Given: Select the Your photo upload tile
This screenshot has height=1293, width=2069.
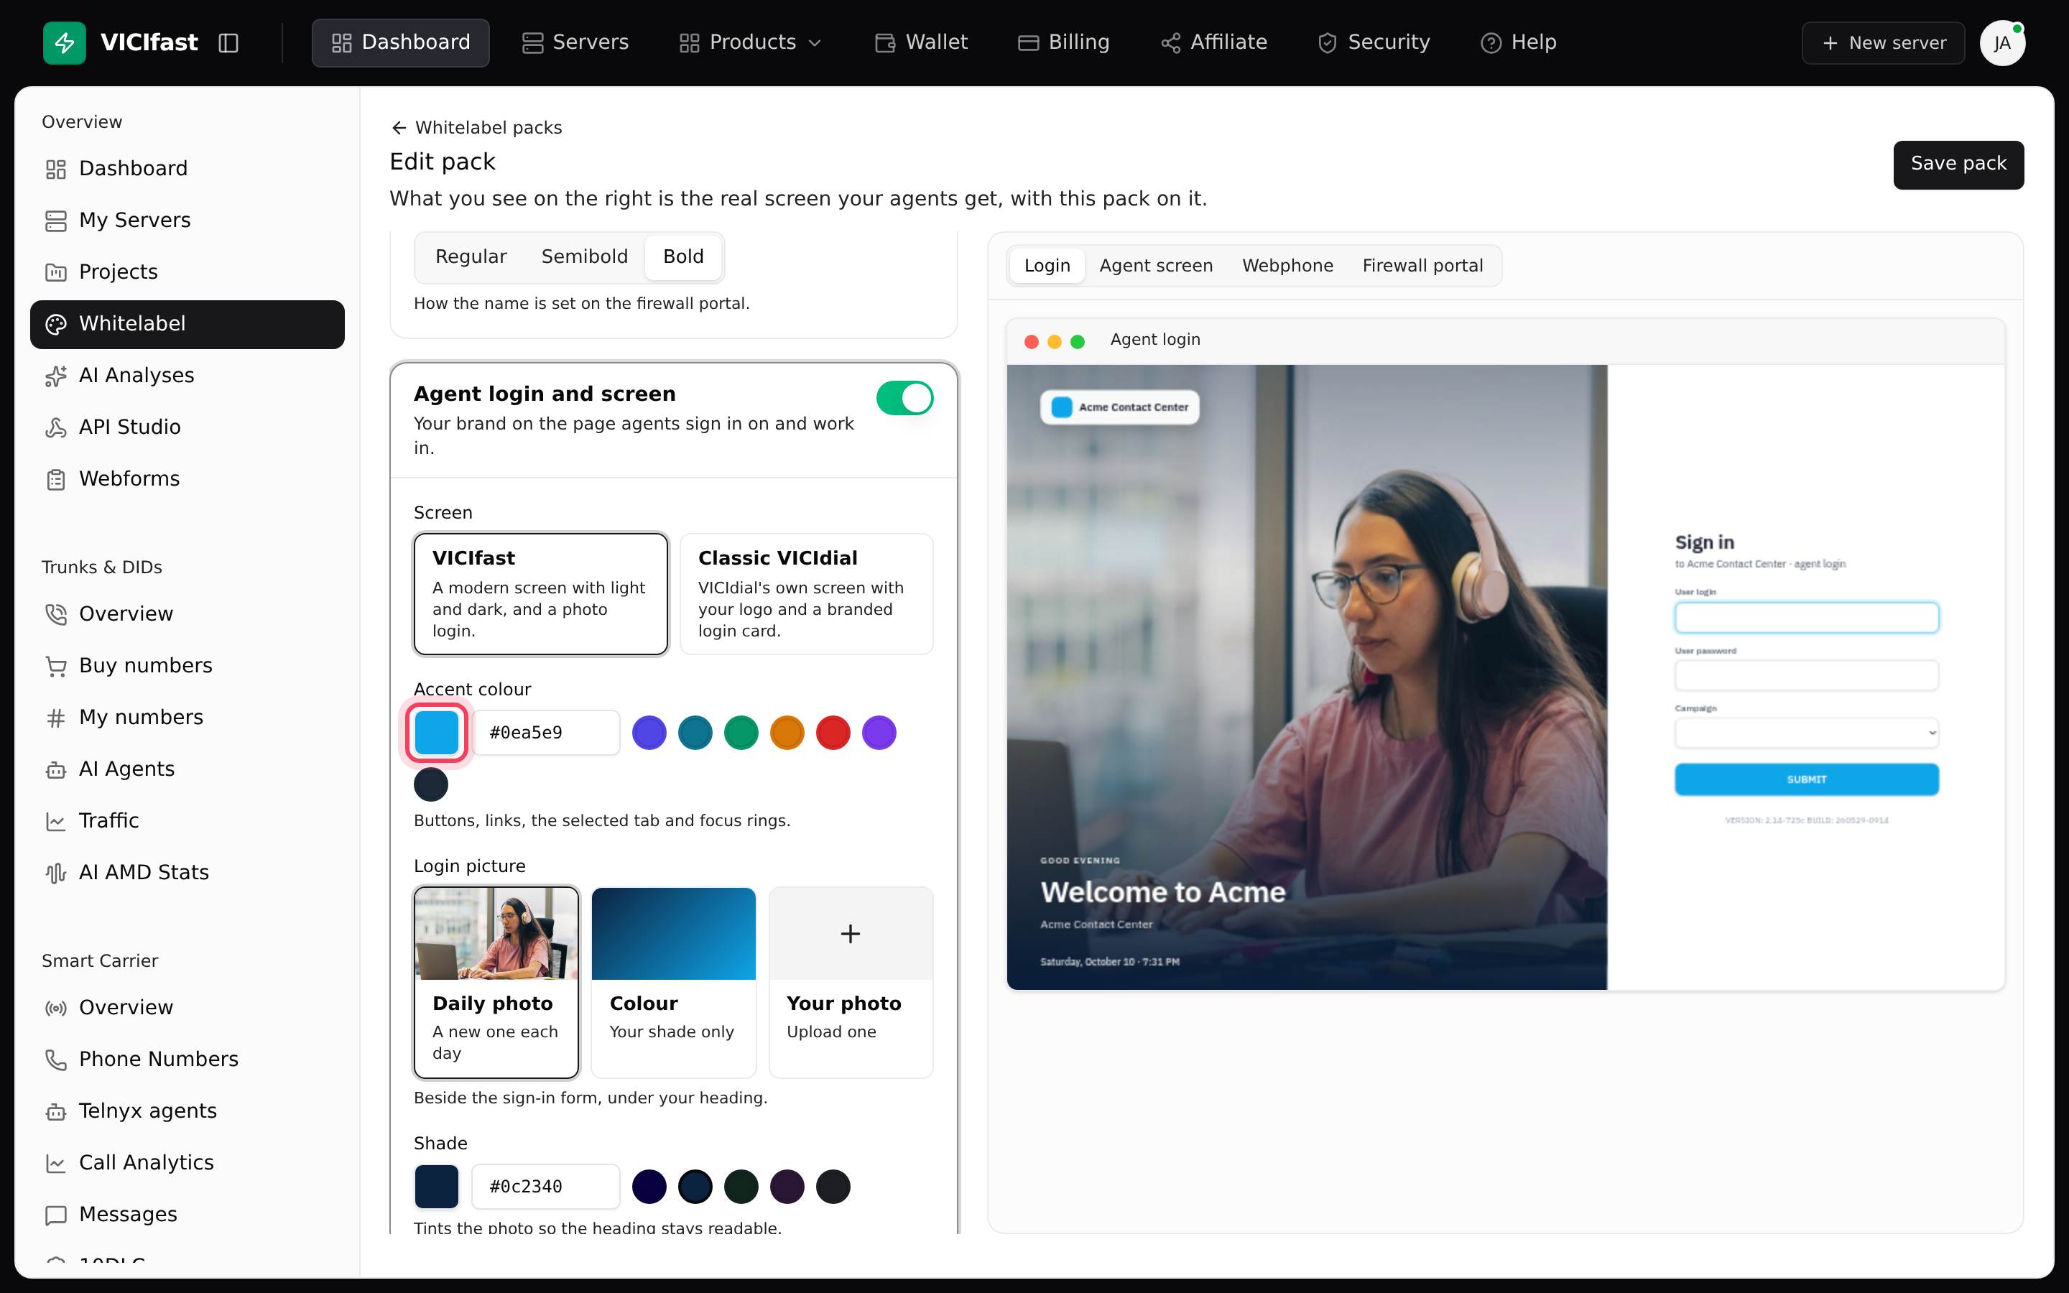Looking at the screenshot, I should [x=851, y=983].
